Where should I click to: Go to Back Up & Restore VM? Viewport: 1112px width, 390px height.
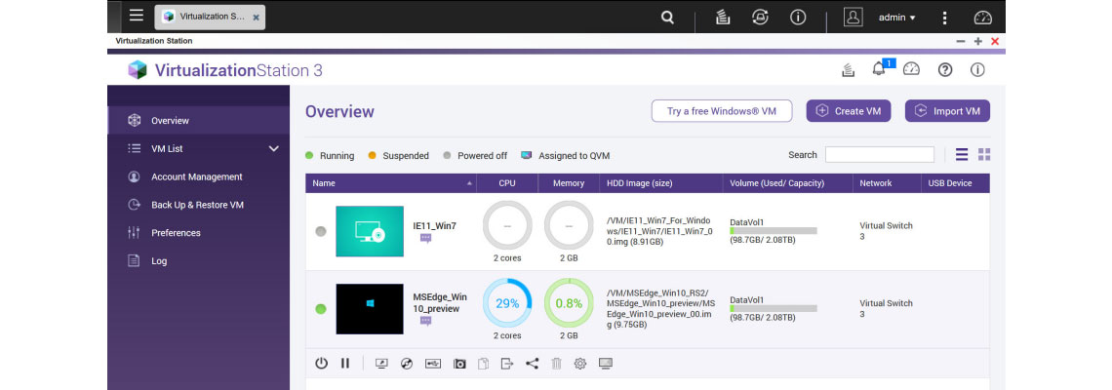(x=197, y=205)
